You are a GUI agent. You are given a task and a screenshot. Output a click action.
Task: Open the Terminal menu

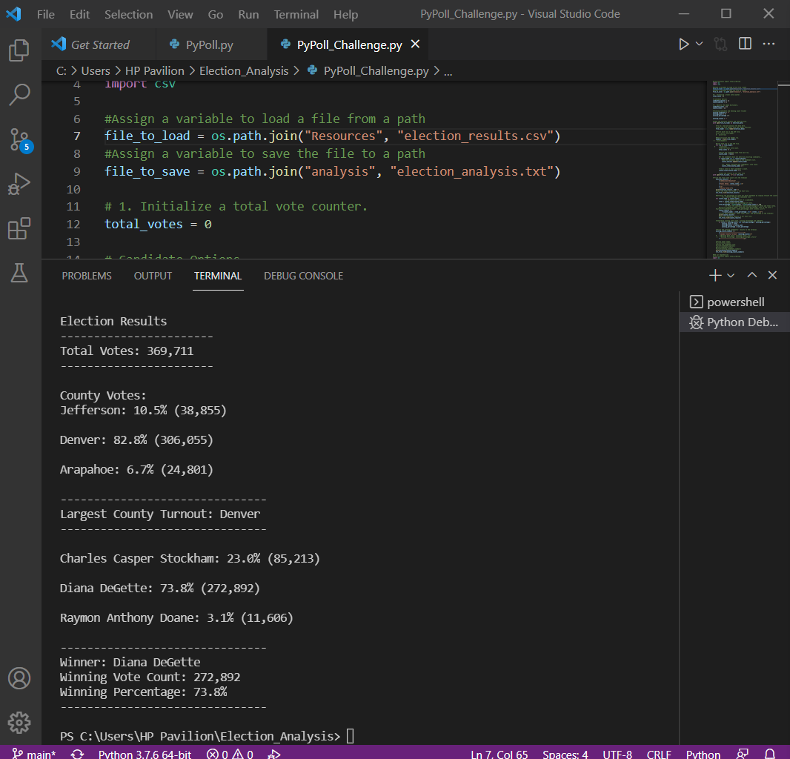(x=296, y=14)
